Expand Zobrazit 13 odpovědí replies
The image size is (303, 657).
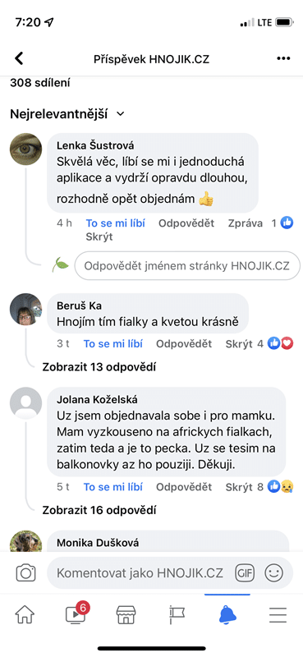click(x=99, y=367)
